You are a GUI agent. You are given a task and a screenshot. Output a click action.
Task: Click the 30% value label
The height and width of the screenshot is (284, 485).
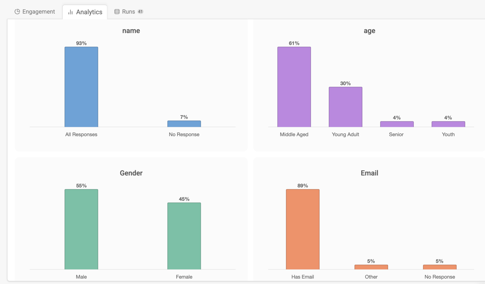click(x=346, y=83)
